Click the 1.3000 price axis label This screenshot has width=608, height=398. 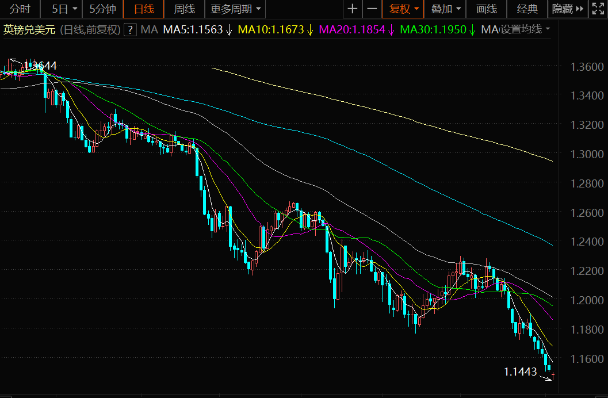pos(587,154)
